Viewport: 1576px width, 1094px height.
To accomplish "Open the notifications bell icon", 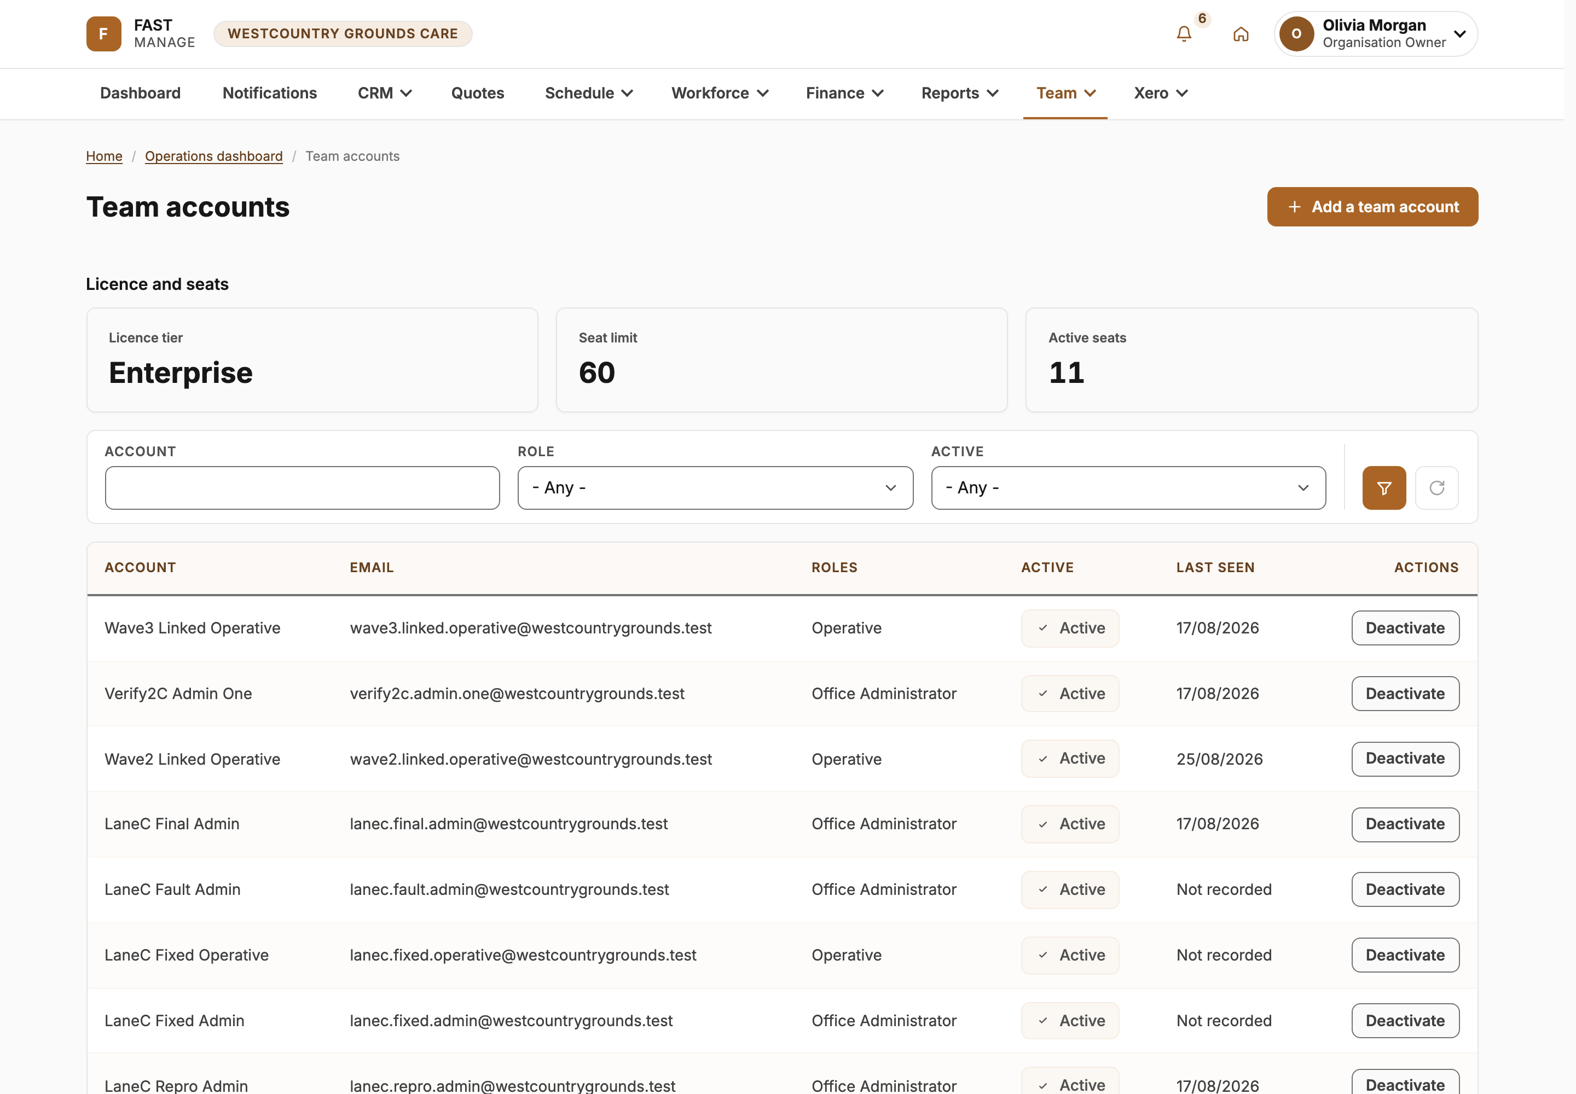I will click(1184, 33).
